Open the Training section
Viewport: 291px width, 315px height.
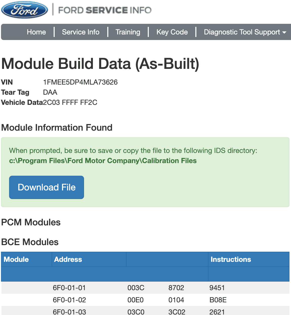(128, 32)
